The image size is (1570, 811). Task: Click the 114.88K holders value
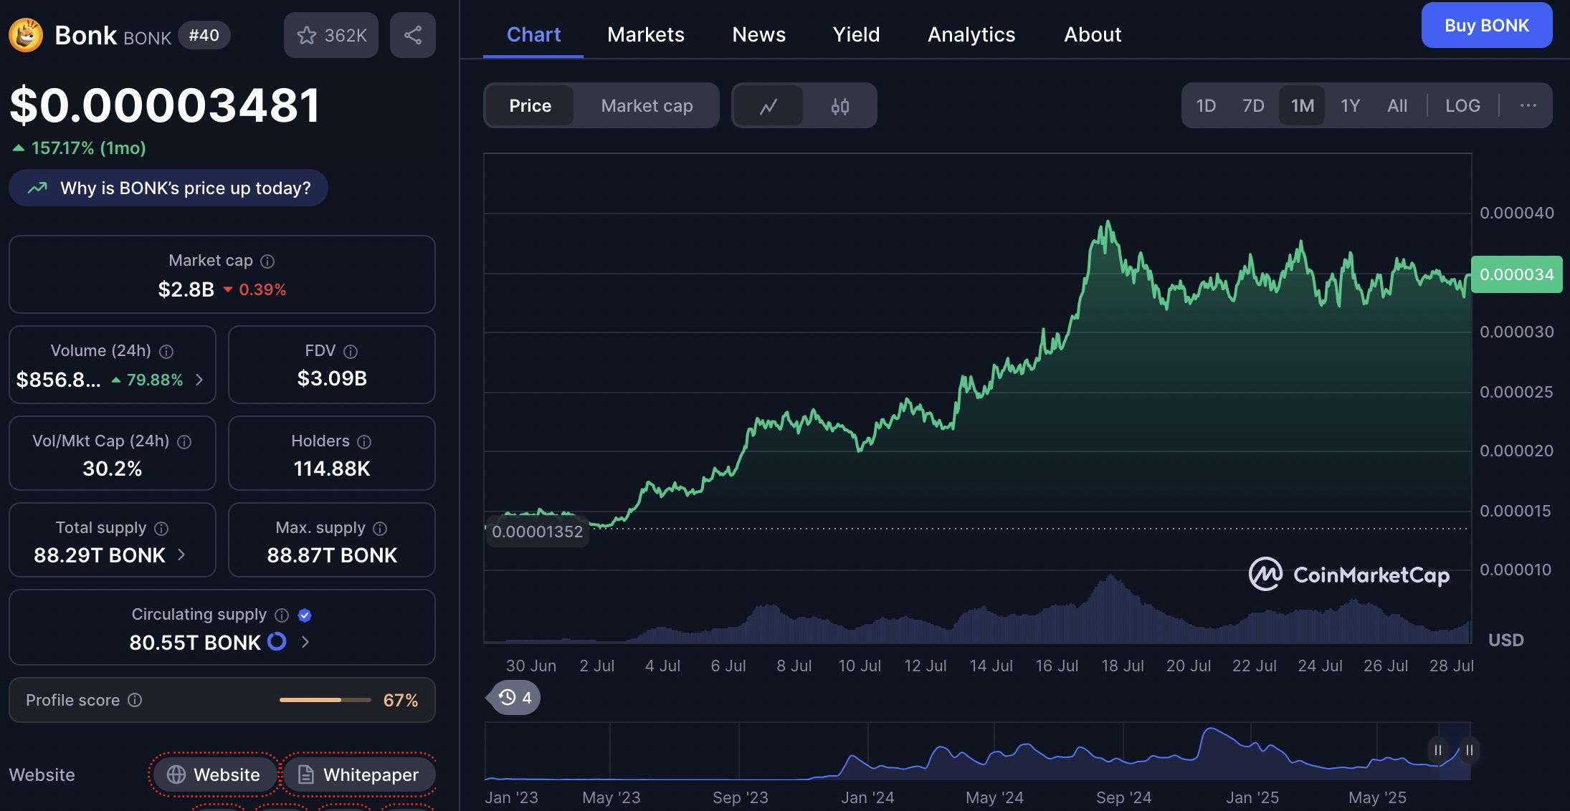[x=332, y=469]
